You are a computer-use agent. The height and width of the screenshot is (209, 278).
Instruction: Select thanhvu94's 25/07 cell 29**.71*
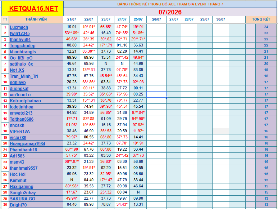tap(138, 39)
